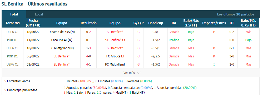Open Dinamo de Kiev(N) team link
262x97 pixels.
pos(62,32)
